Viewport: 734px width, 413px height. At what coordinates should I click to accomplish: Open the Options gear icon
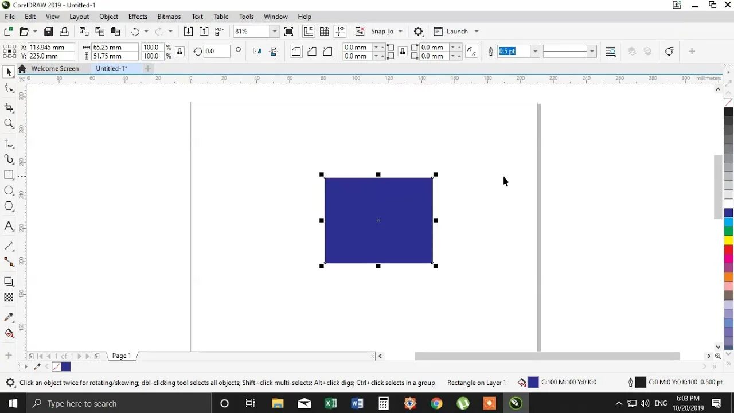pos(418,32)
